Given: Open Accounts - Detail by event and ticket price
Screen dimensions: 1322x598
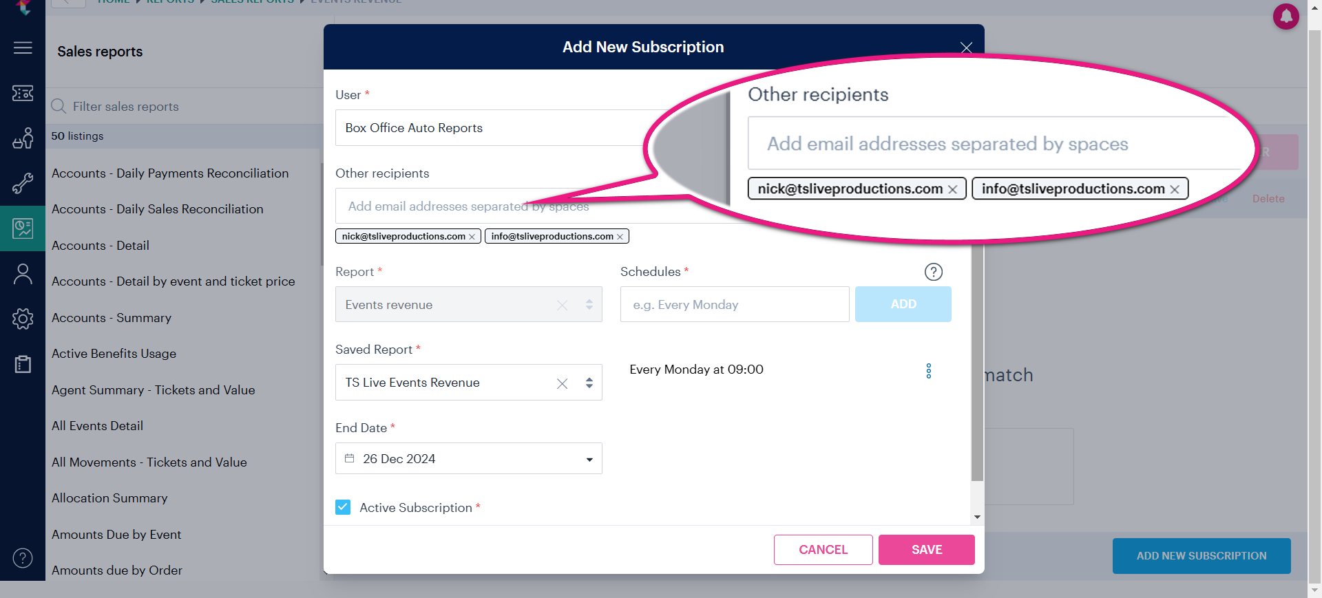Looking at the screenshot, I should pyautogui.click(x=174, y=281).
